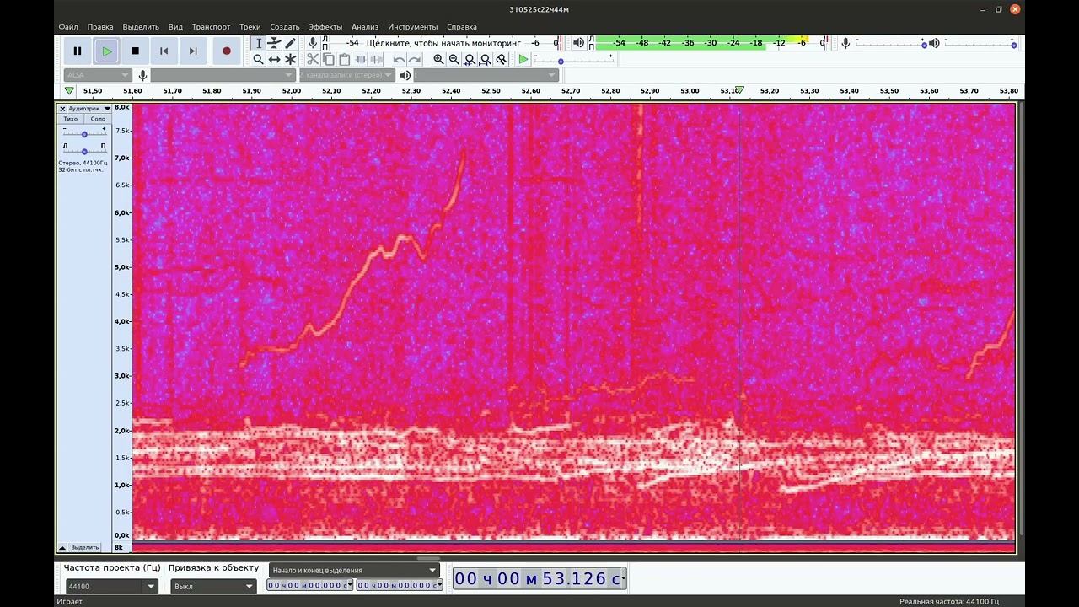
Task: Adjust the microphone recording volume slider
Action: tap(890, 43)
